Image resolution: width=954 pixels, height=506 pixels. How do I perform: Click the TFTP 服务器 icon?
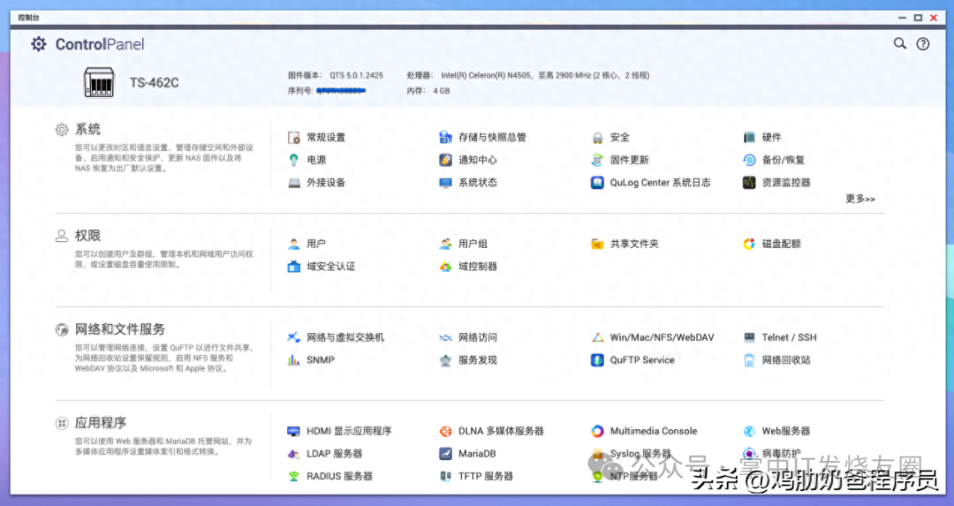point(445,476)
